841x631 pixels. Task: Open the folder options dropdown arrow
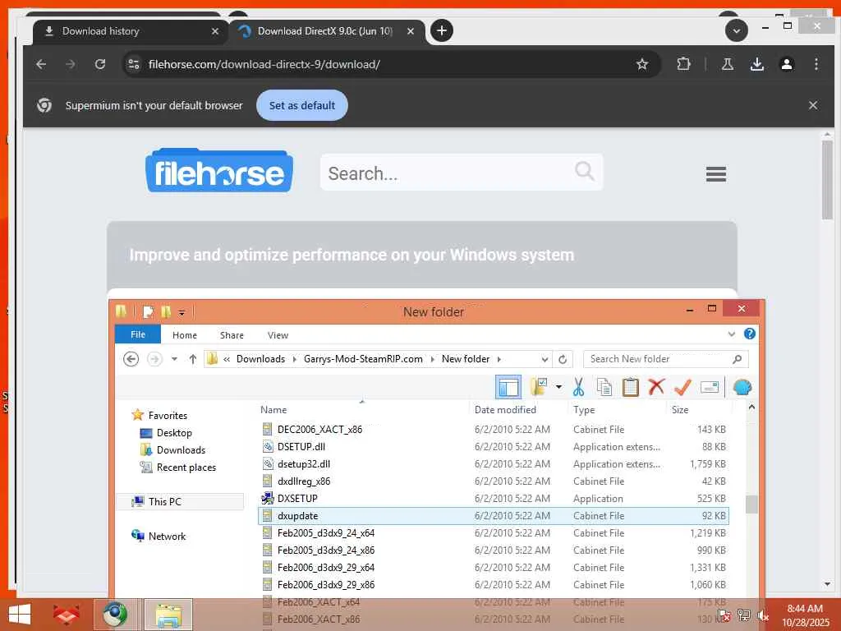[x=558, y=387]
